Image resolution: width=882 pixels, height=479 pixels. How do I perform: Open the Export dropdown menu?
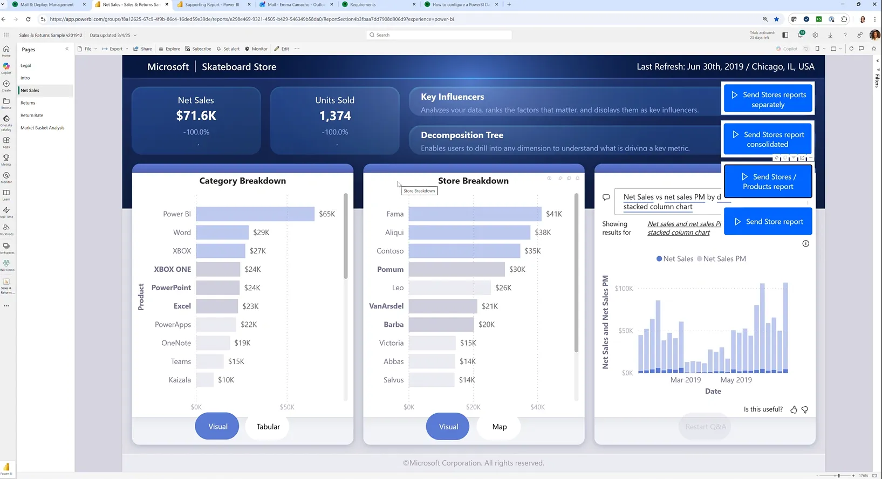pos(115,49)
